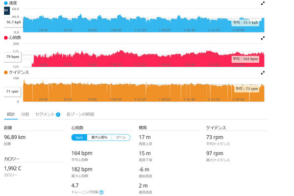Expand the cadence (ケイデンス) chart
The image size is (294, 196).
tap(262, 73)
